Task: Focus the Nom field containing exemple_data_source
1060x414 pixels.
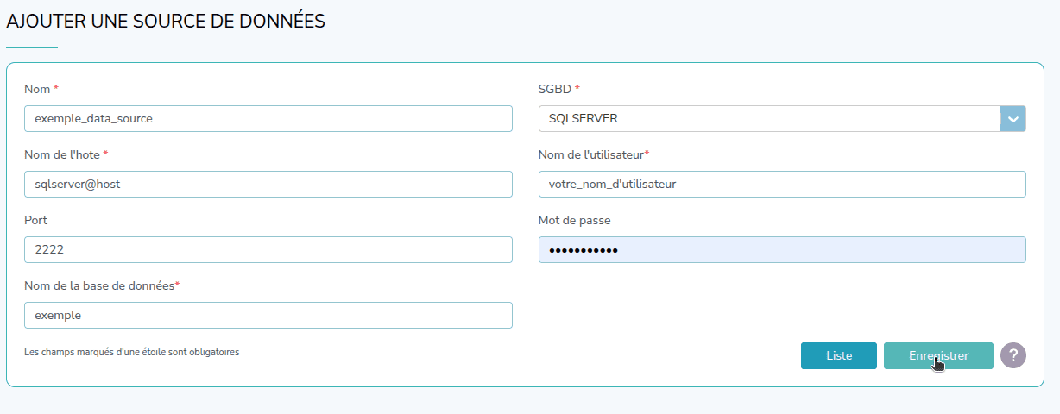Action: click(x=268, y=119)
